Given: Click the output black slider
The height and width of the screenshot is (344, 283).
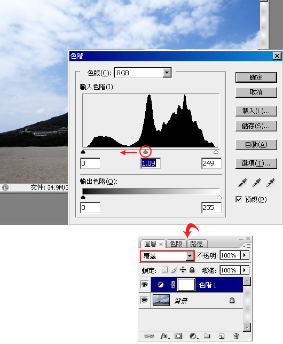Looking at the screenshot, I should click(x=83, y=197).
